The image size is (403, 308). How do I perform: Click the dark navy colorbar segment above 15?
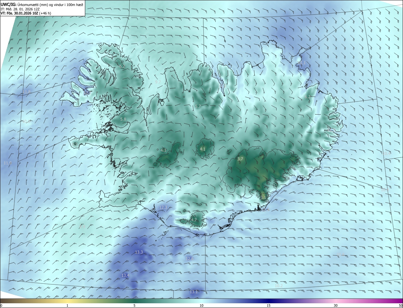tap(269, 301)
